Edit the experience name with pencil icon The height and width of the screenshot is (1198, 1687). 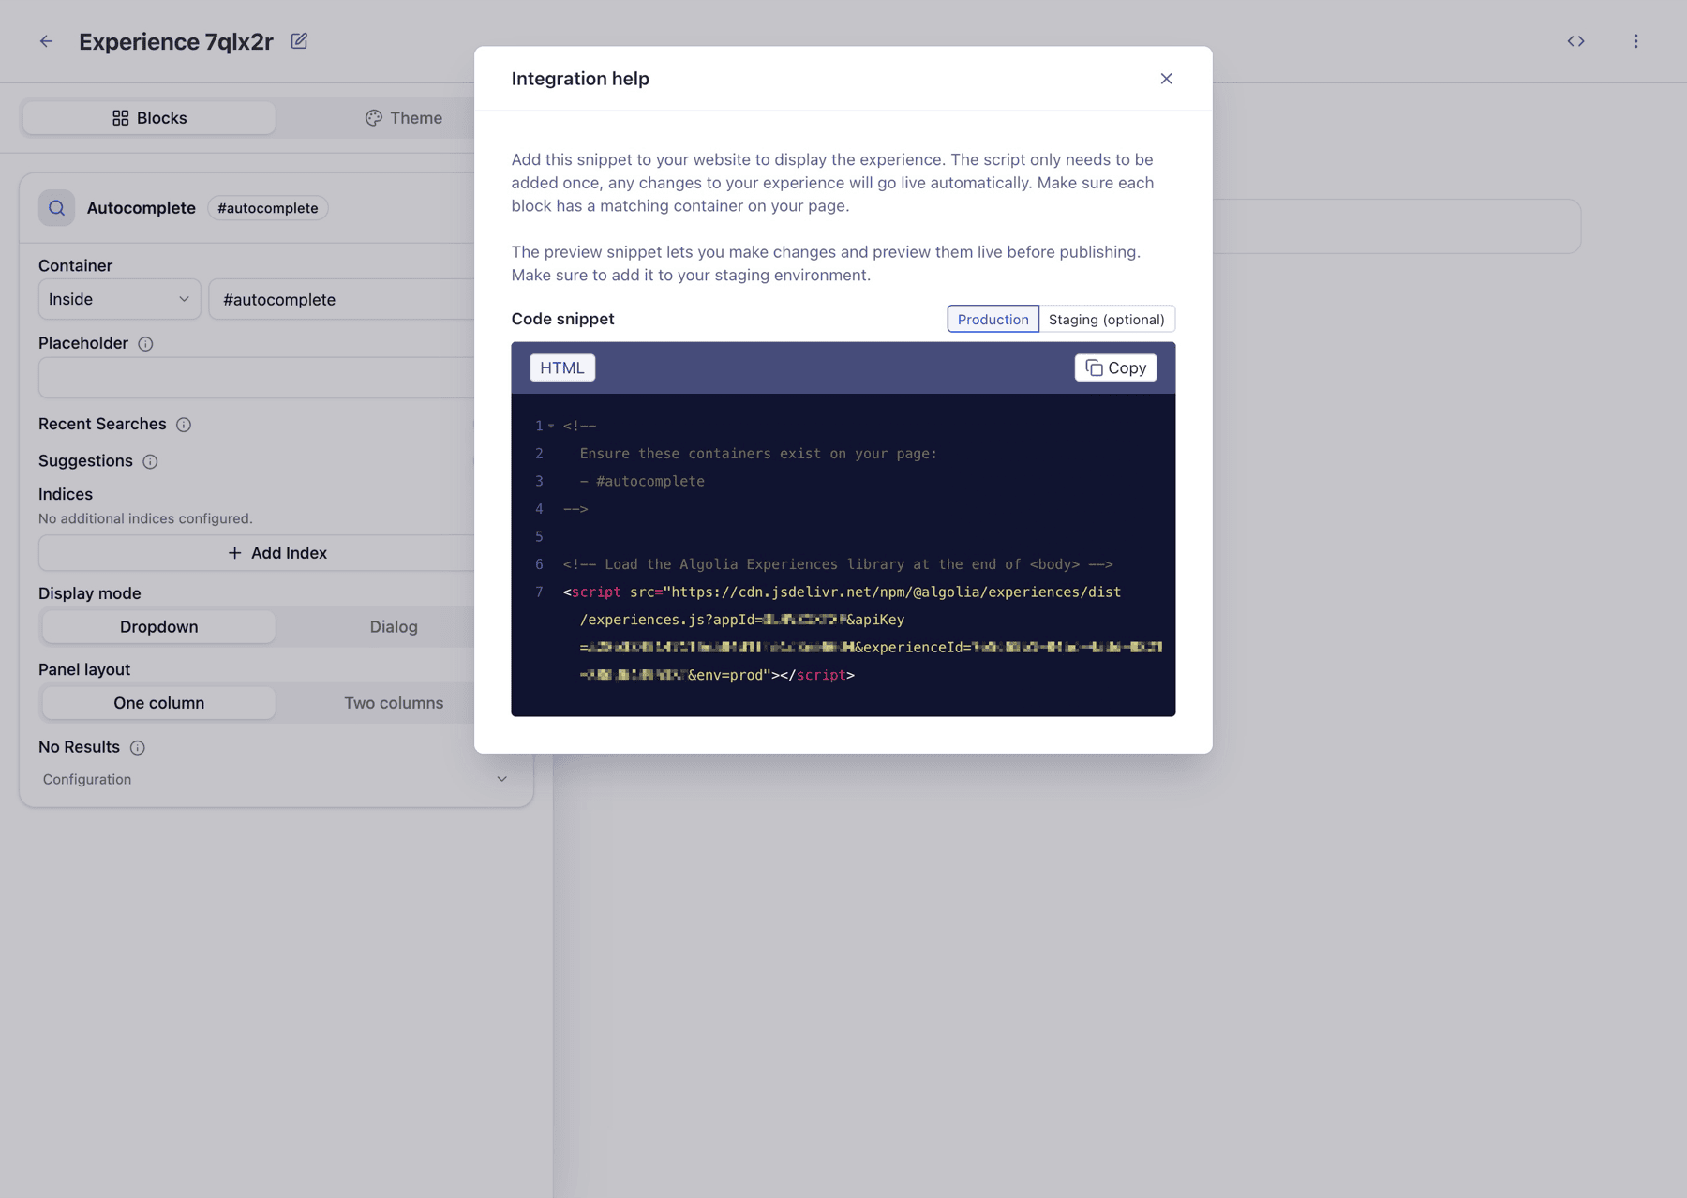(x=299, y=41)
